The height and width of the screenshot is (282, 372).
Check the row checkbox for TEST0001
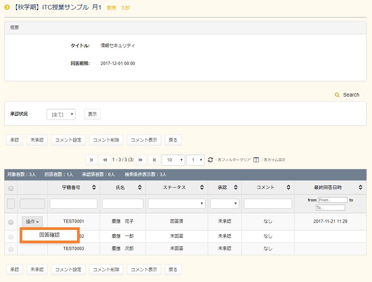[x=11, y=222]
